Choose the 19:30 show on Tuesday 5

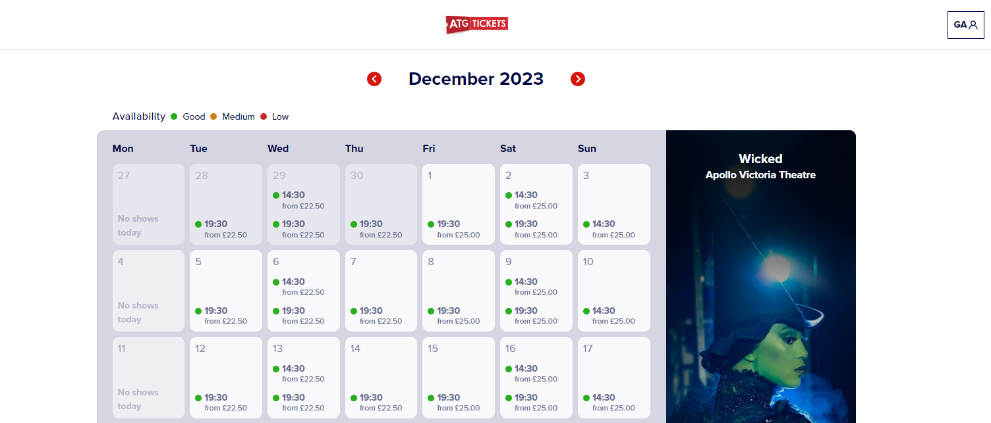point(221,316)
